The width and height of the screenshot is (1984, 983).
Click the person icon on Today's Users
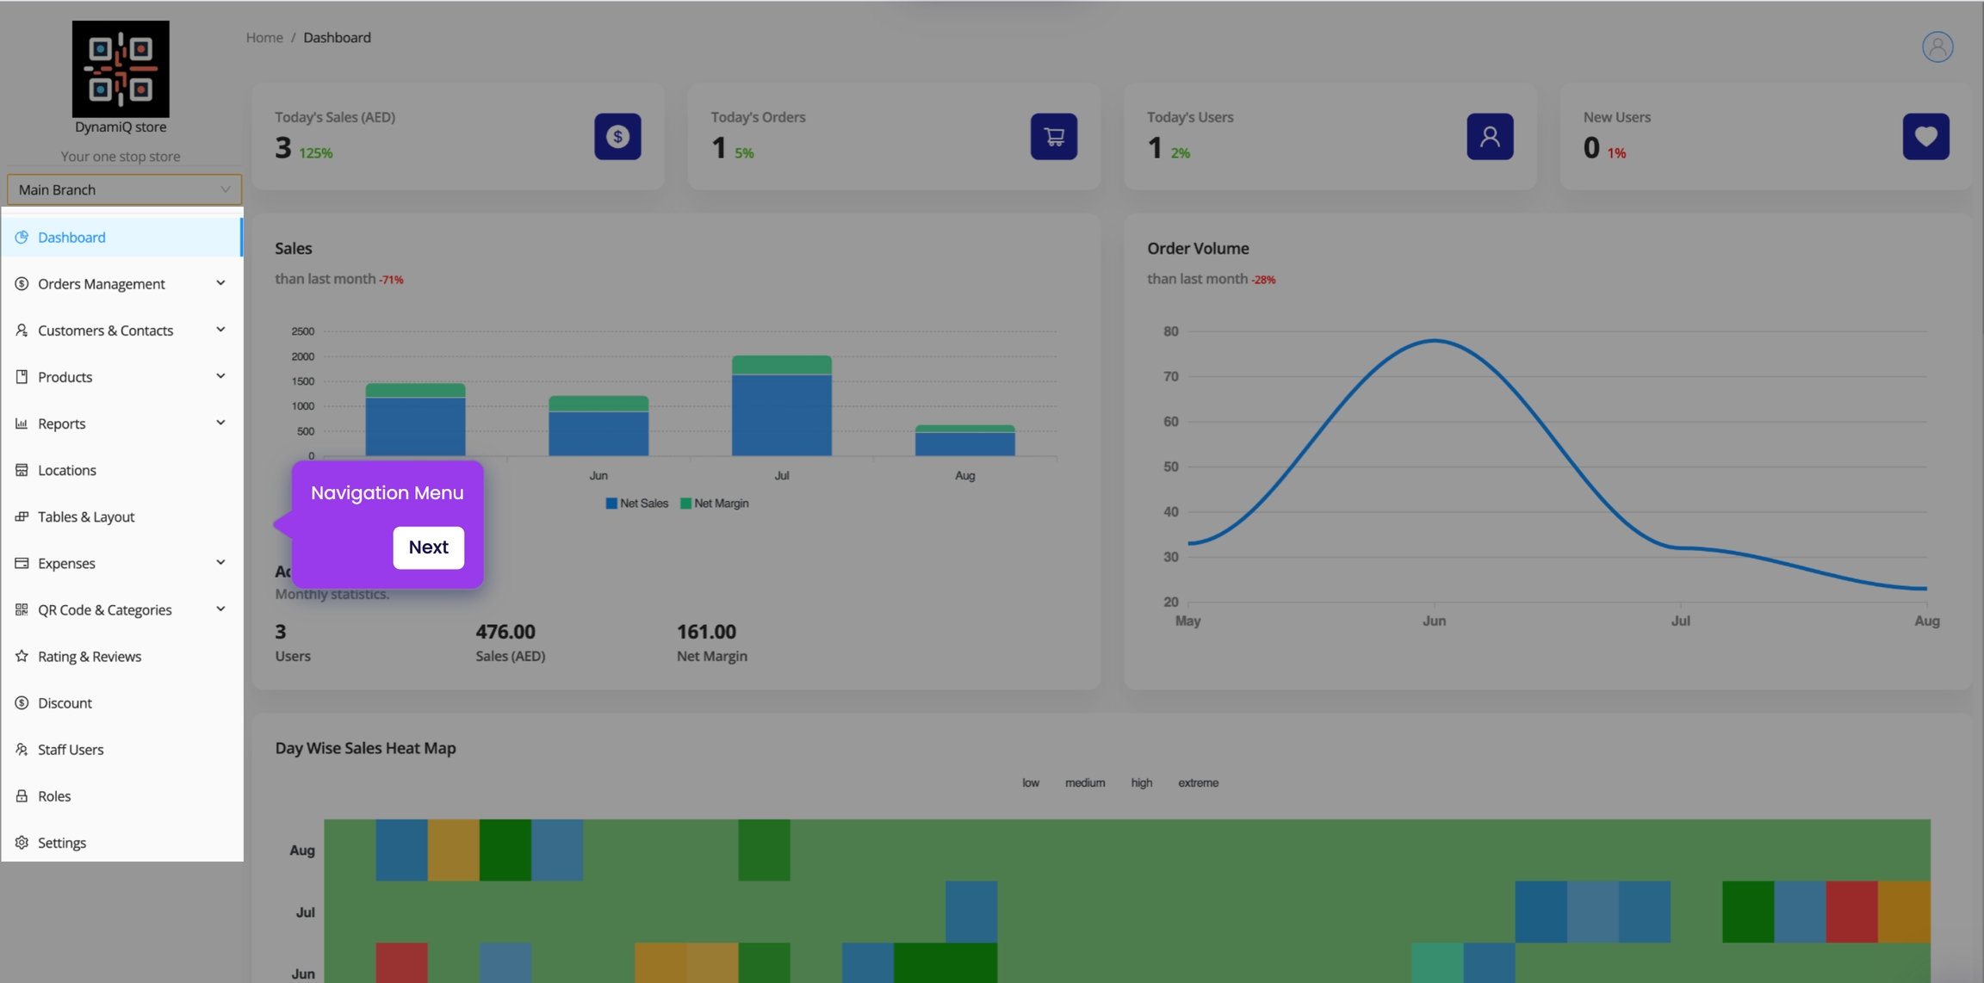point(1490,136)
